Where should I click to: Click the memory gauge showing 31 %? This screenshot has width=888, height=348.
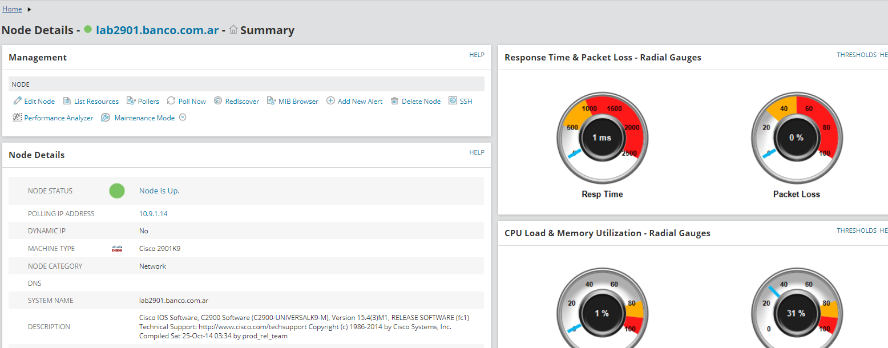pyautogui.click(x=797, y=308)
